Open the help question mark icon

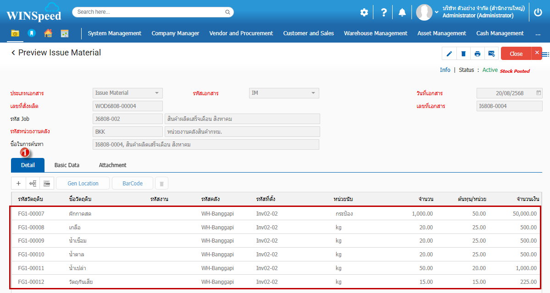[384, 12]
